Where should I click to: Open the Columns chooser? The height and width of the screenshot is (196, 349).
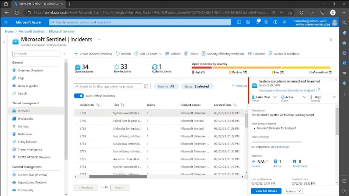click(x=256, y=54)
